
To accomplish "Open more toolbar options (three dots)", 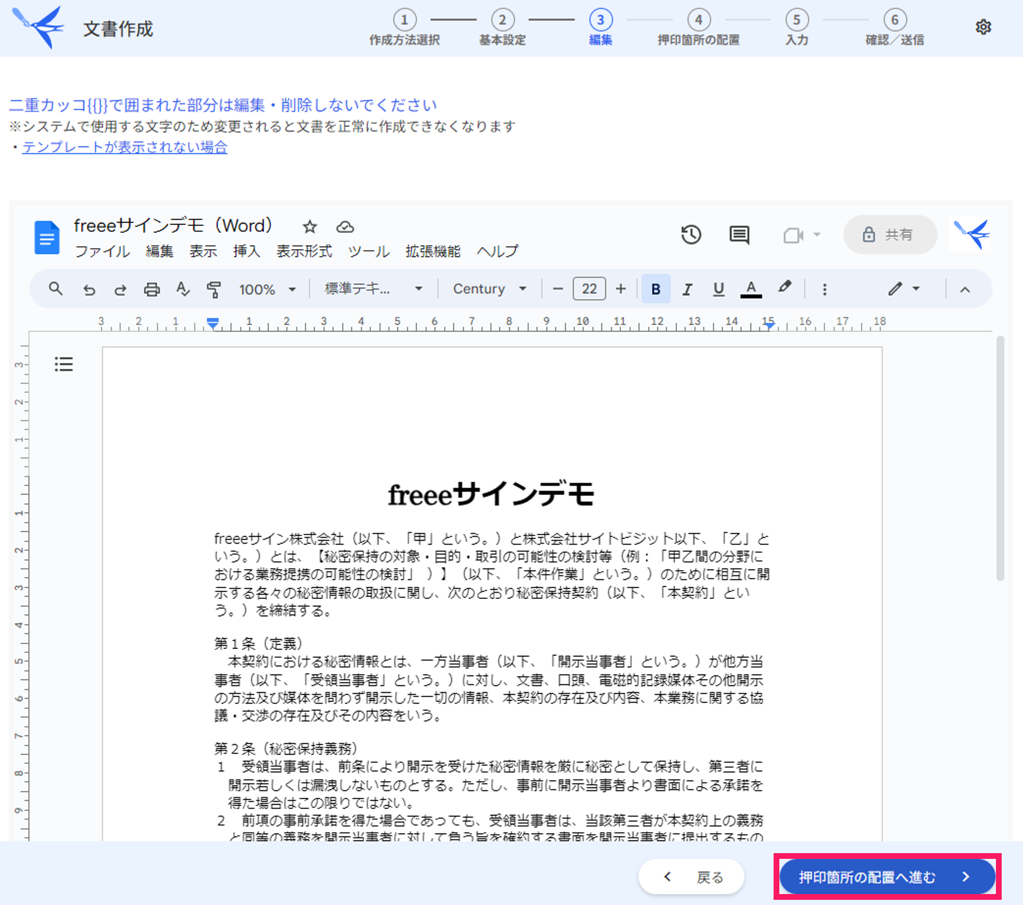I will (824, 289).
